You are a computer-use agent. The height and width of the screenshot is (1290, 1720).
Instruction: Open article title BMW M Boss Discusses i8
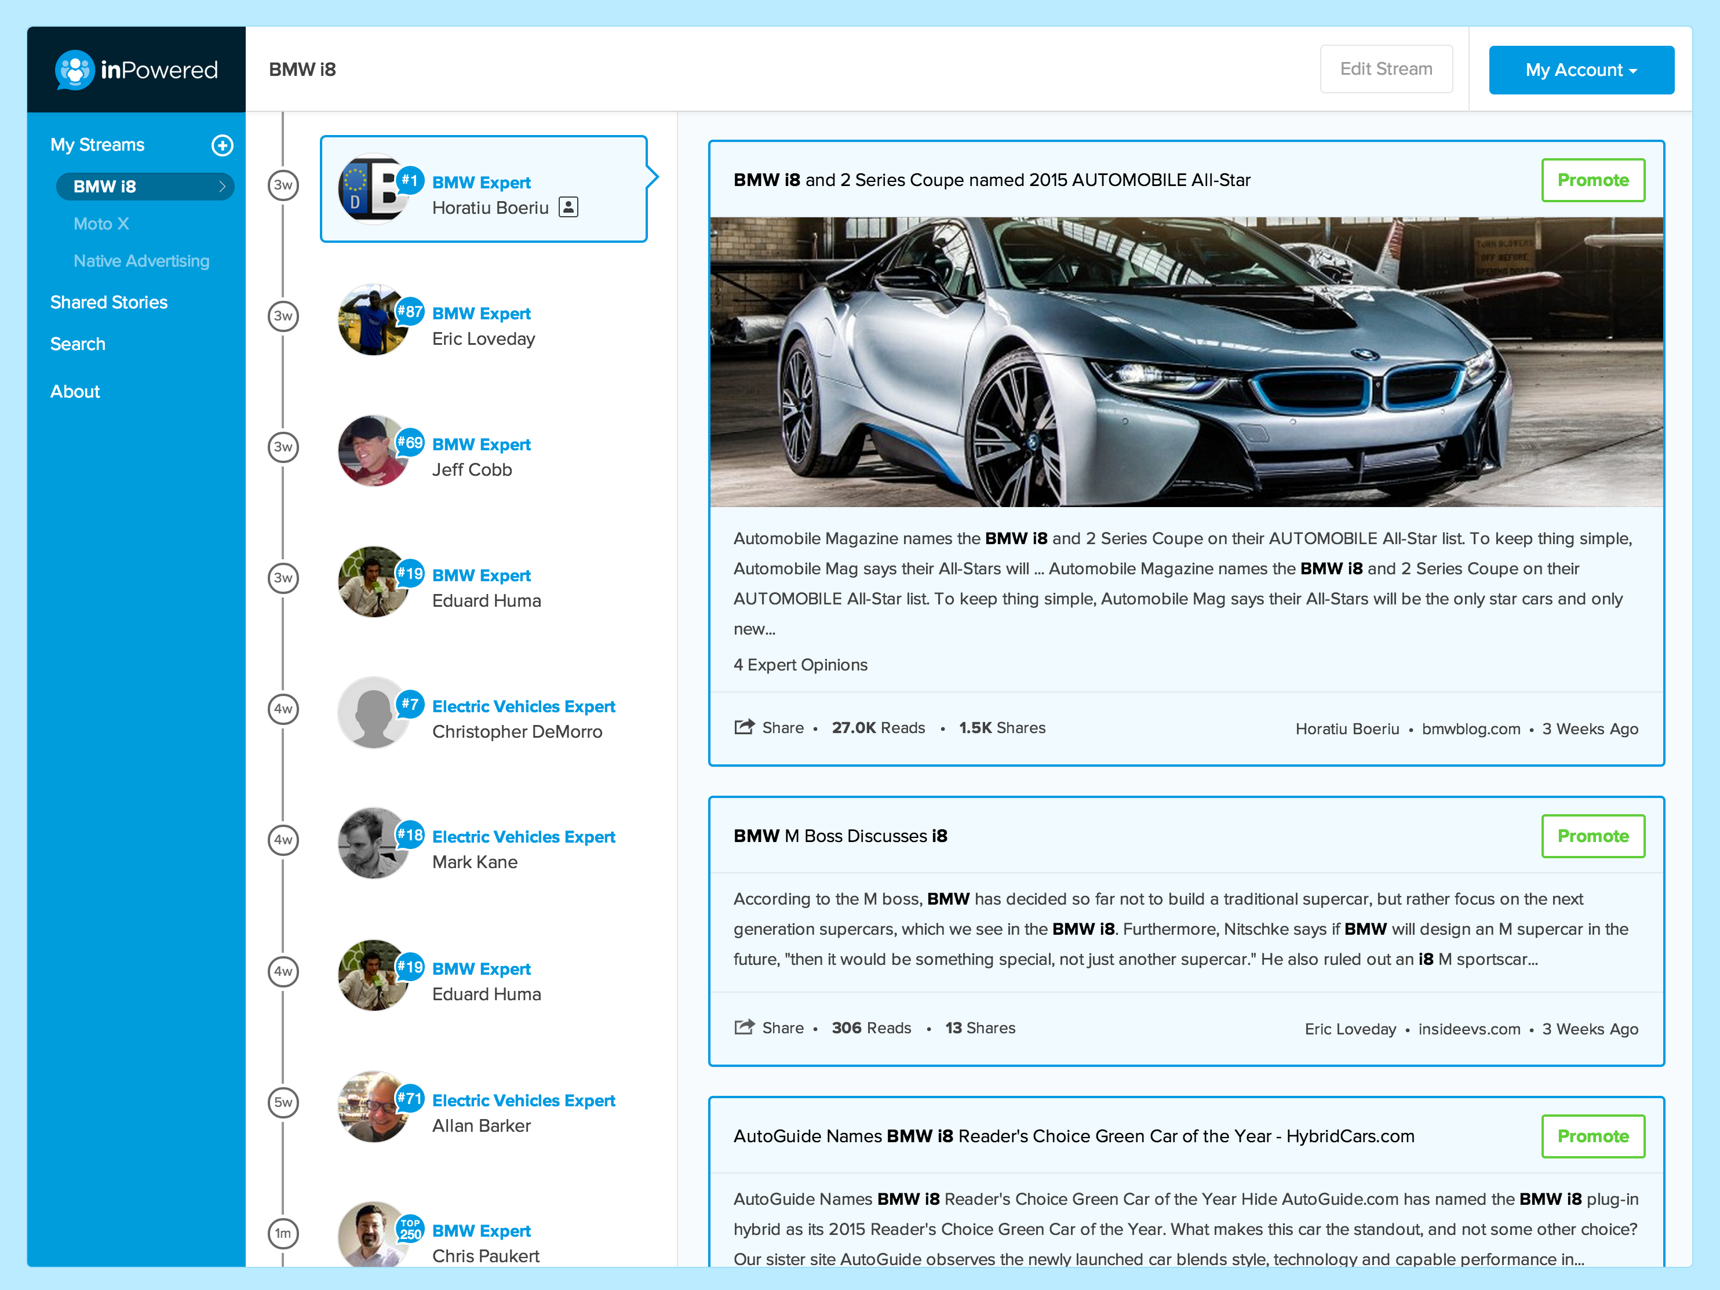point(840,836)
